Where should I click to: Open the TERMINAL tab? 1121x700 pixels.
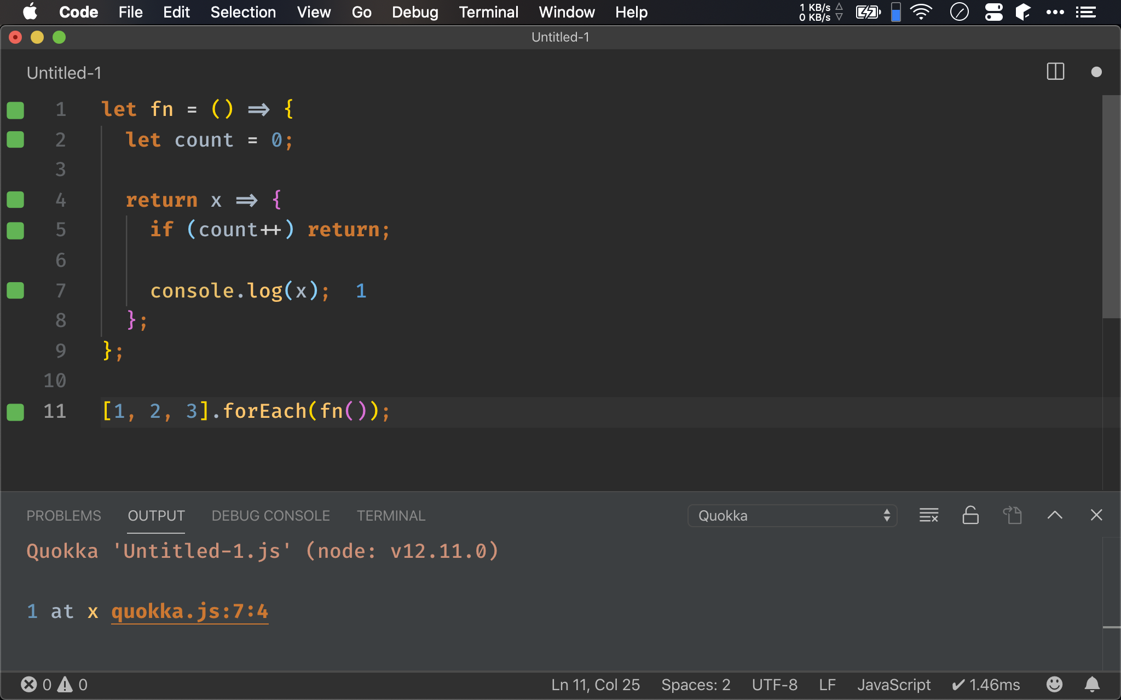click(x=391, y=516)
